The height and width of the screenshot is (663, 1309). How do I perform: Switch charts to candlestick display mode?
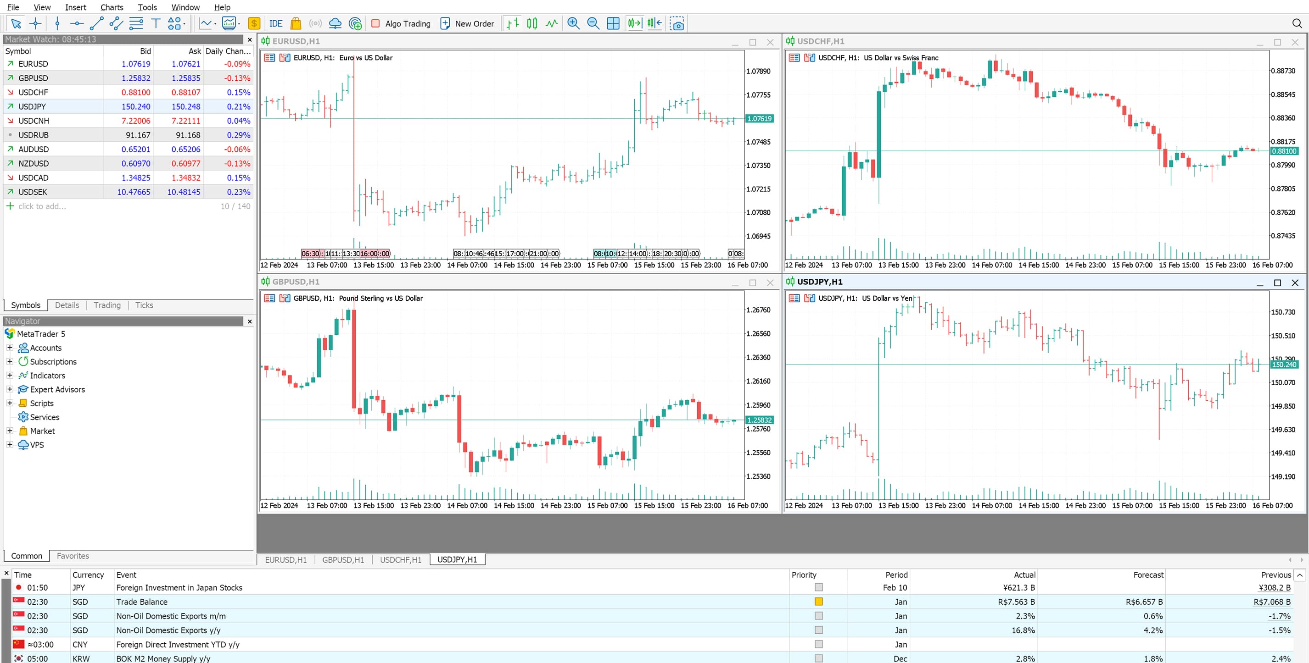[531, 23]
